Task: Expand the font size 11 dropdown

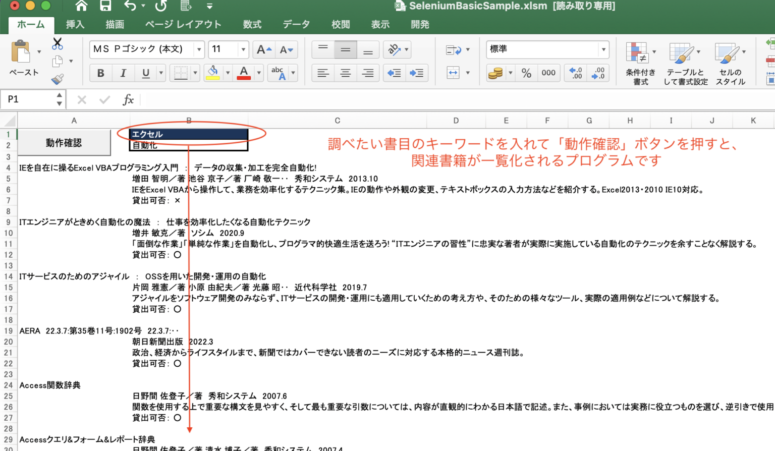Action: pyautogui.click(x=243, y=49)
